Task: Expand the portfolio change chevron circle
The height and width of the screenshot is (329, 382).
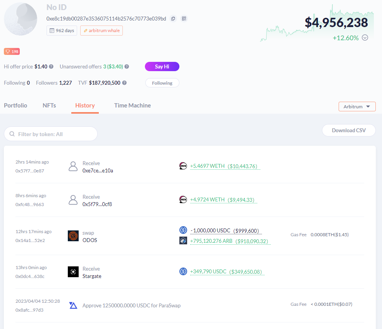Action: pos(365,38)
